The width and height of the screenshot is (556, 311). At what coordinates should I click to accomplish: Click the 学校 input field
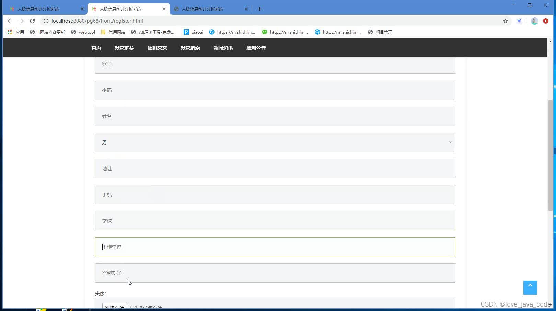(x=275, y=221)
